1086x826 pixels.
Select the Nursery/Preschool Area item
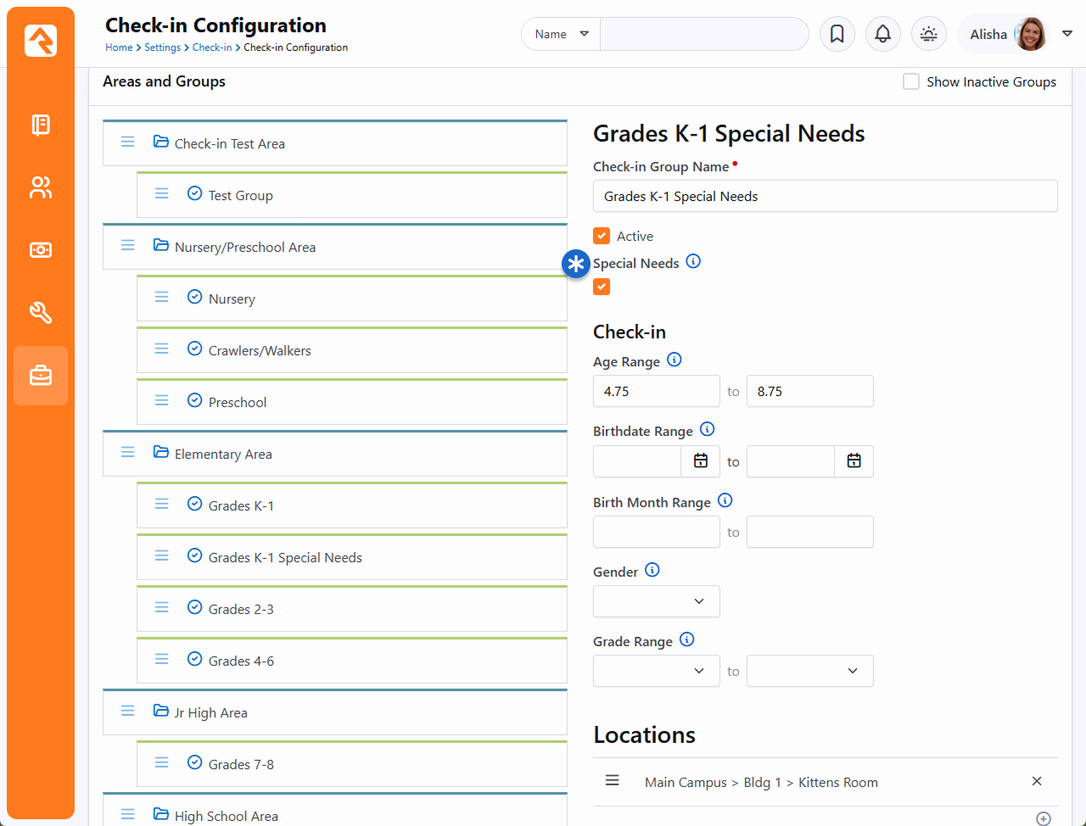[x=244, y=247]
